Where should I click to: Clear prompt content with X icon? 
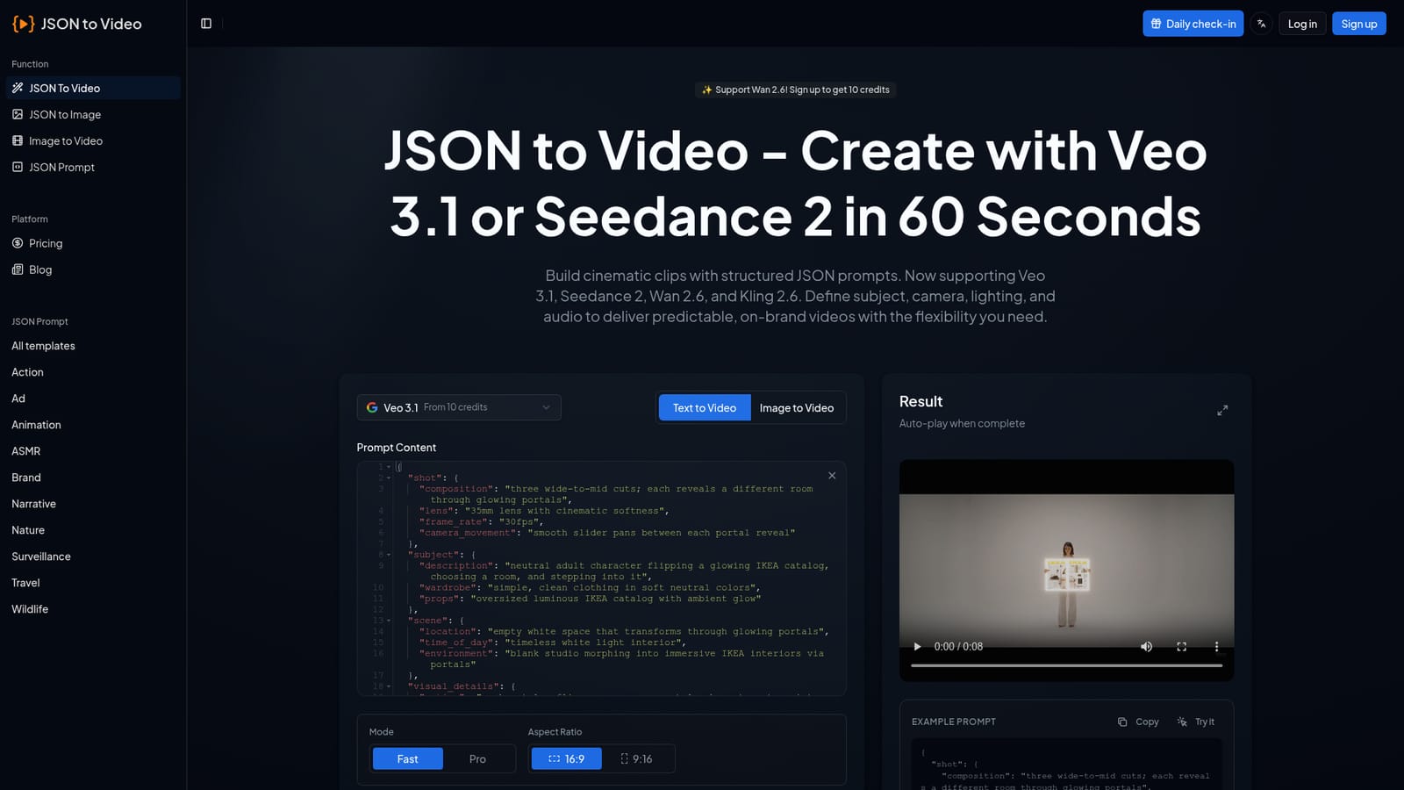832,476
